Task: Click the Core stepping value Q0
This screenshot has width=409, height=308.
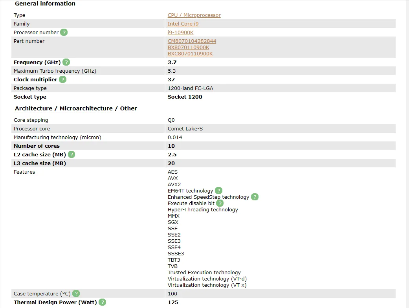Action: 171,120
